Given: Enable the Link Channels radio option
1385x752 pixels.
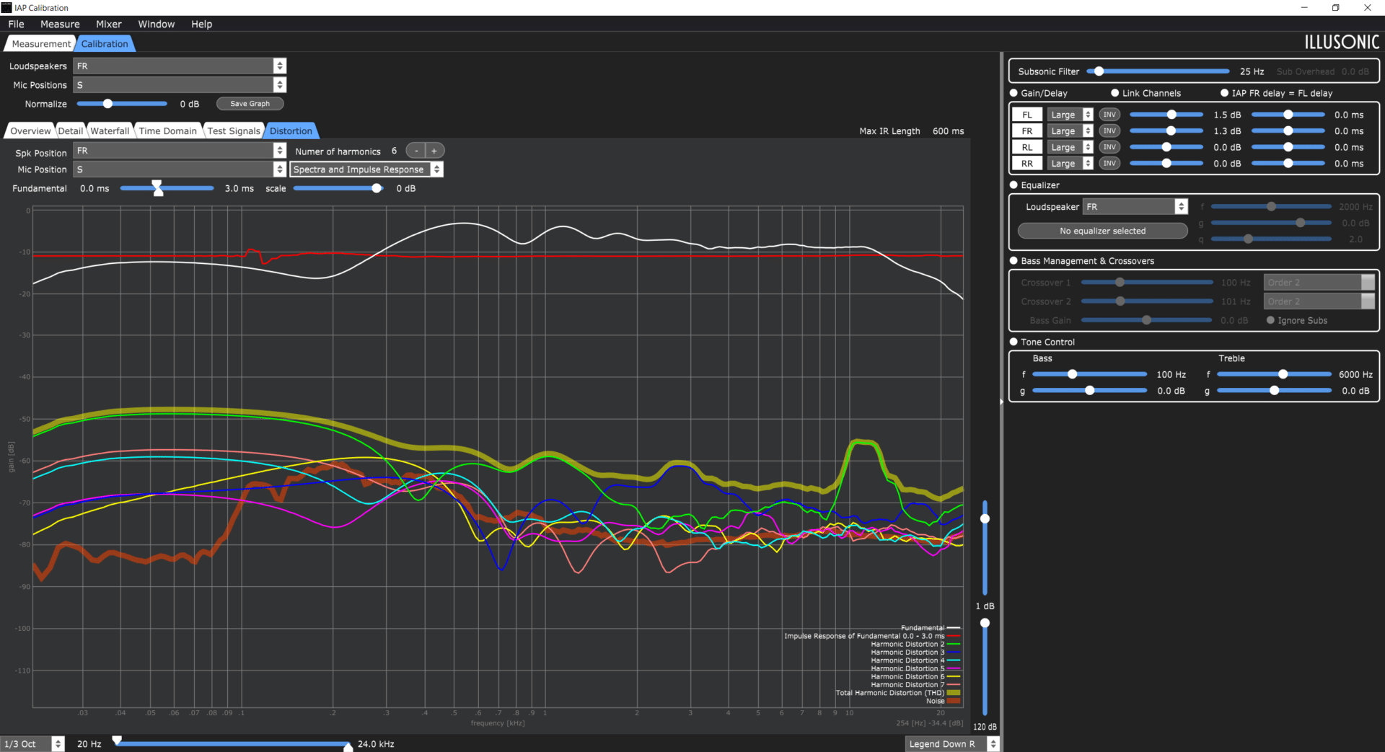Looking at the screenshot, I should point(1115,93).
